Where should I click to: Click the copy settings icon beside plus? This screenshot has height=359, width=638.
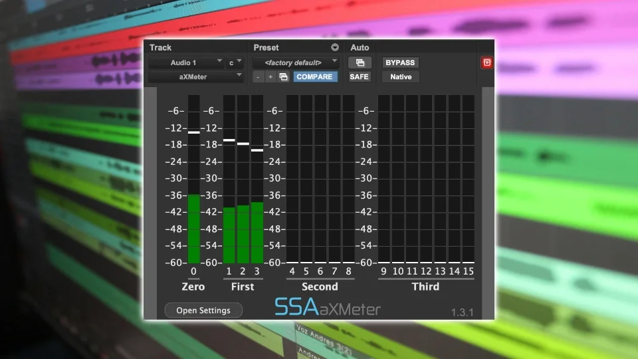click(x=284, y=76)
